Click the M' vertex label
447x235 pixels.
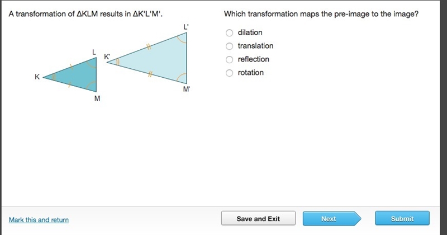coord(187,90)
